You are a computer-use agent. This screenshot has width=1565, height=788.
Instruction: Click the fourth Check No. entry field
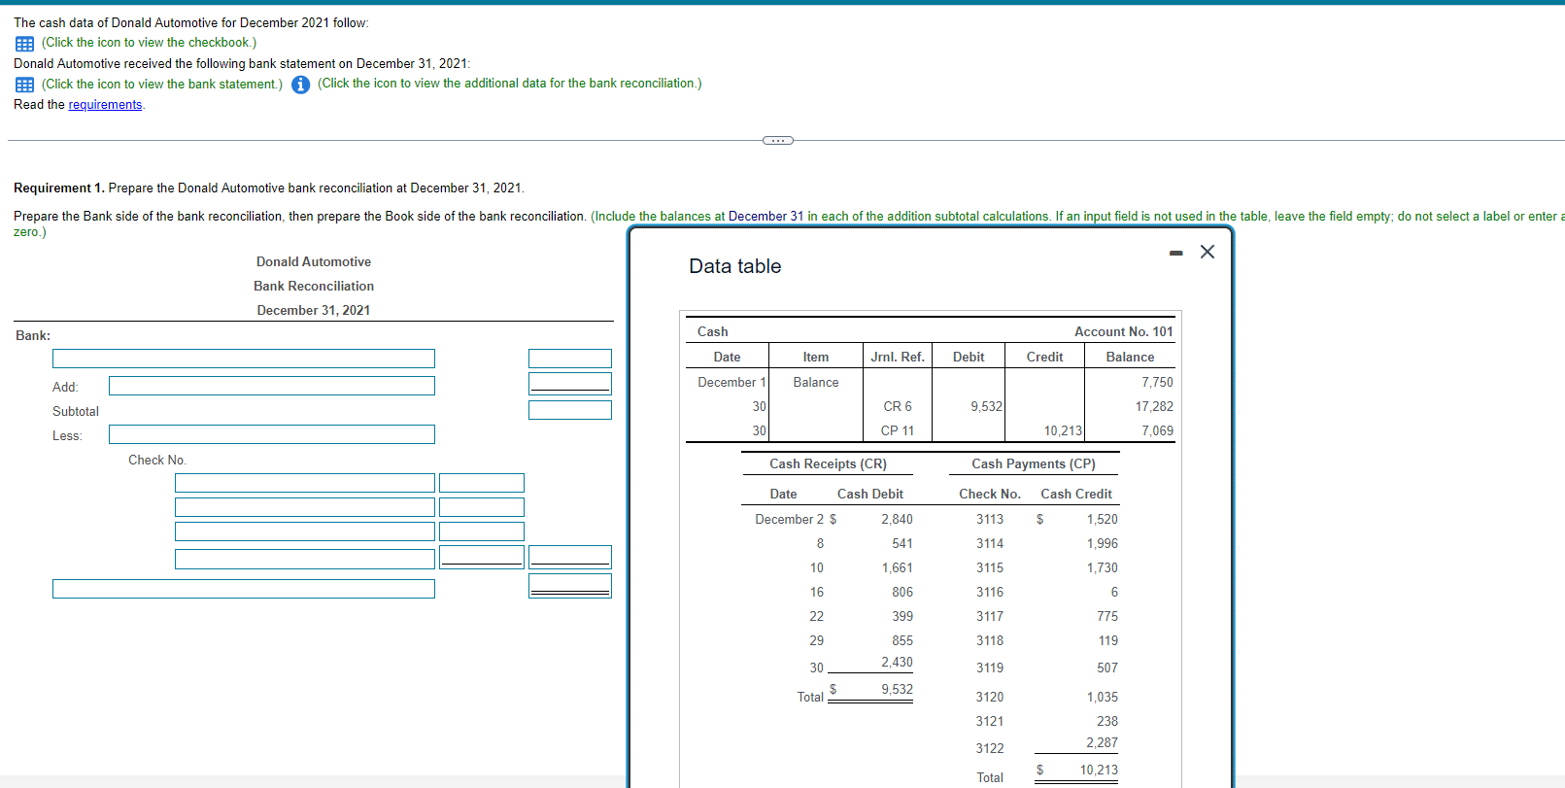305,559
